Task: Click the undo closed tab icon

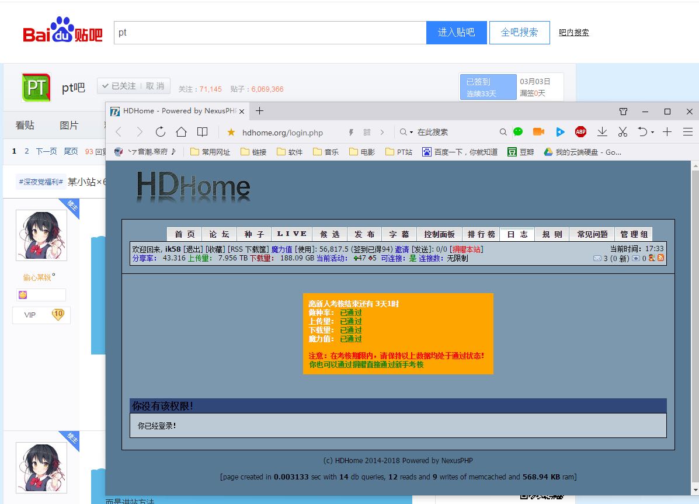Action: (642, 131)
